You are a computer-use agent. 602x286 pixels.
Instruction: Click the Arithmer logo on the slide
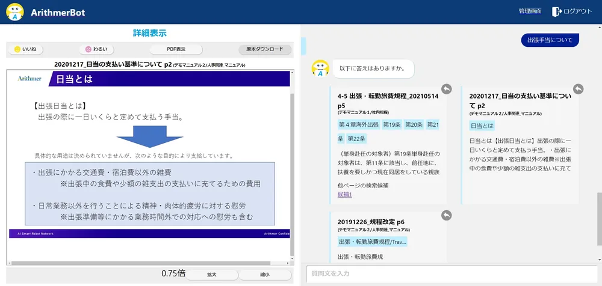29,79
